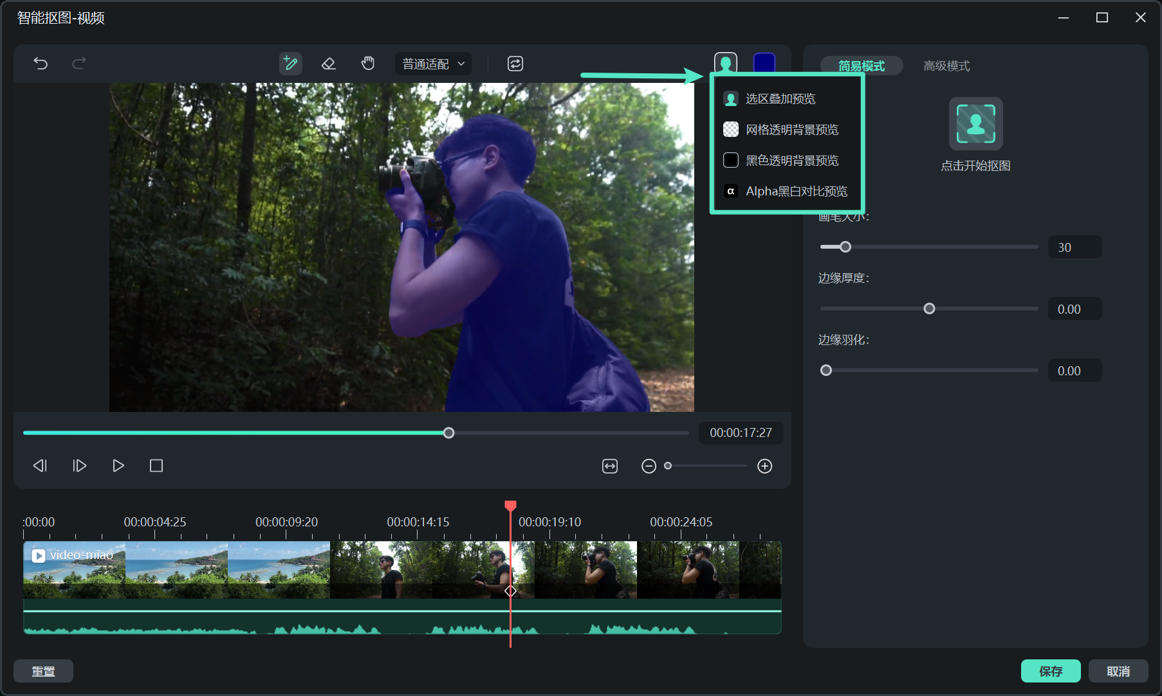
Task: Stop the video playback
Action: click(x=156, y=466)
